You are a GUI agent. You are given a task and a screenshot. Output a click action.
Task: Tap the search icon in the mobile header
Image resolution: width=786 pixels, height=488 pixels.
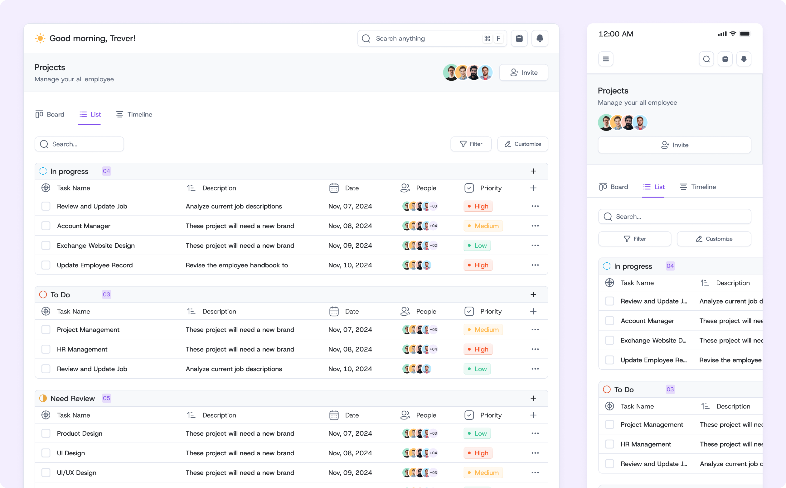pyautogui.click(x=706, y=59)
